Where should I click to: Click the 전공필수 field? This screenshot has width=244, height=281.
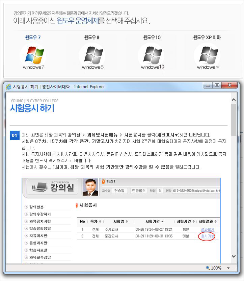coord(139,191)
